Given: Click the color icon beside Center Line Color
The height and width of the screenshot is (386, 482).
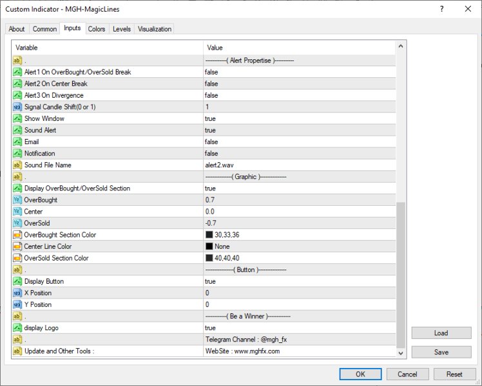Looking at the screenshot, I should [x=17, y=246].
